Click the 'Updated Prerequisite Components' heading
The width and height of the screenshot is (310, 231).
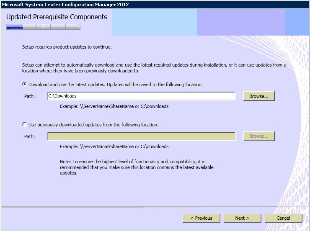point(57,17)
